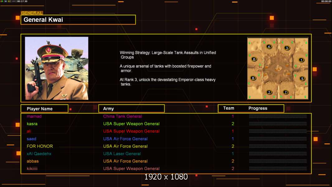Click xAI Qaedehx's USA Laser General entry
332x187 pixels.
(x=122, y=154)
